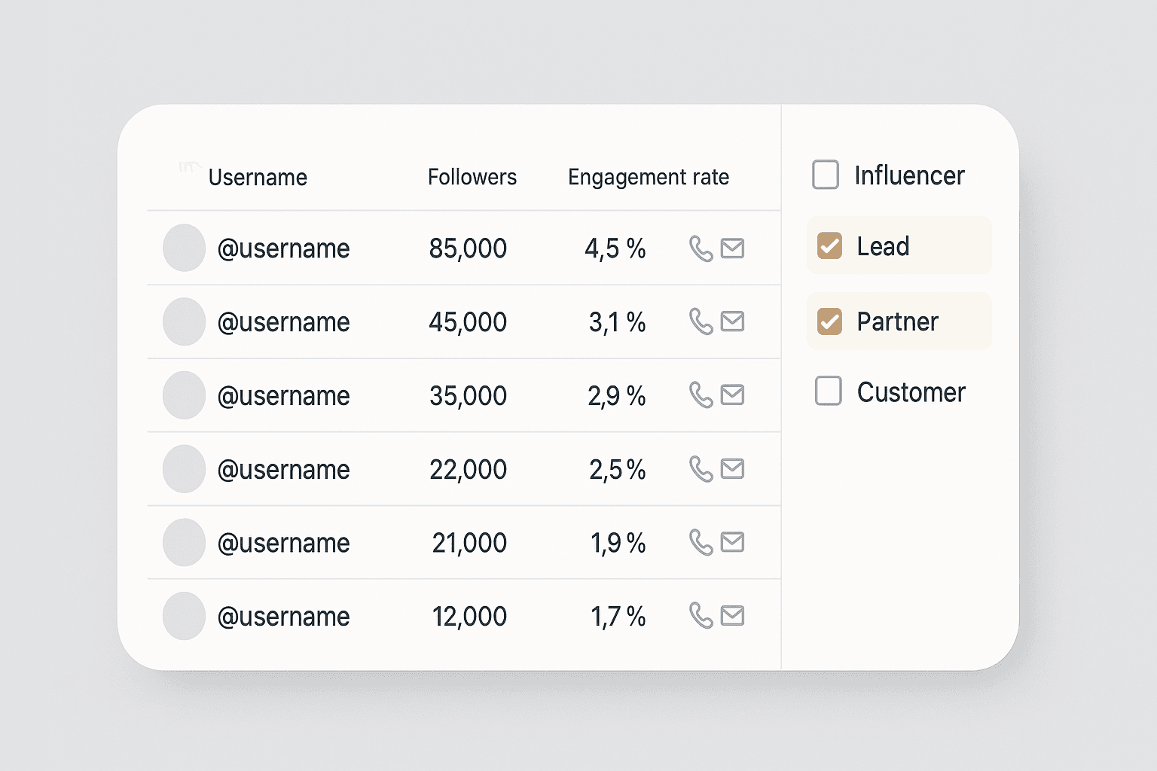Screen dimensions: 1157x771
Task: Click mail icon in 21,000 followers row
Action: [732, 541]
